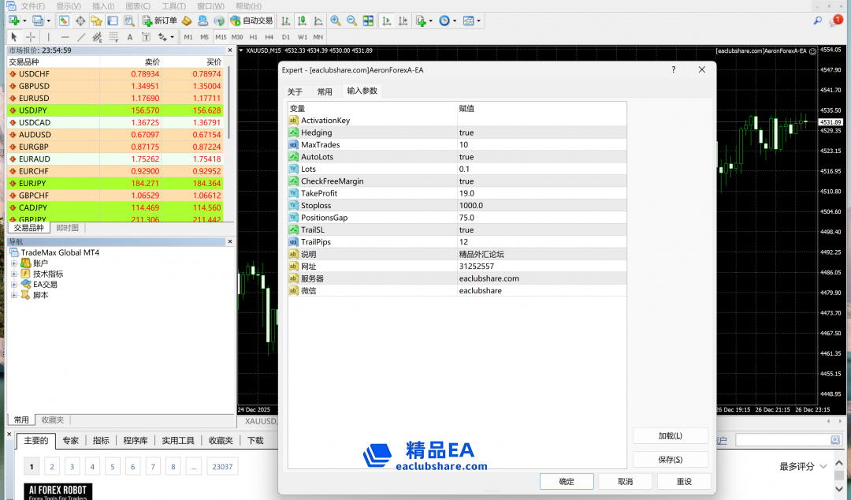This screenshot has height=500, width=851.
Task: Activate the M15 timeframe button
Action: coord(221,37)
